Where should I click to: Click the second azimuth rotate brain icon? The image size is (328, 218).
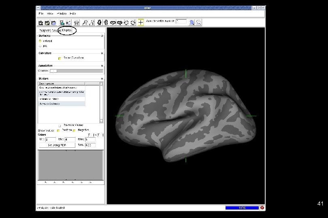tap(119, 23)
